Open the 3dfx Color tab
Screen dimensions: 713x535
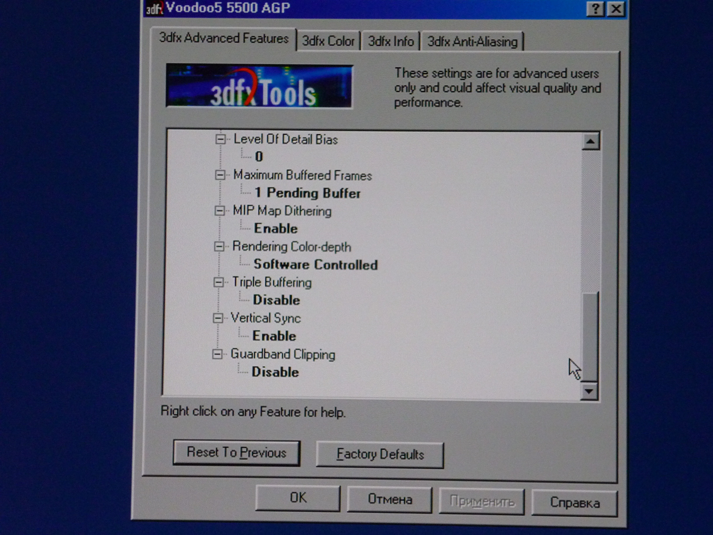(328, 41)
